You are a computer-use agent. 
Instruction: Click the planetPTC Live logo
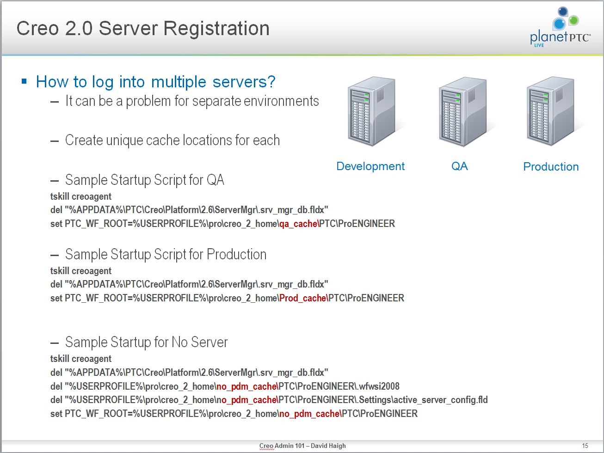point(560,27)
